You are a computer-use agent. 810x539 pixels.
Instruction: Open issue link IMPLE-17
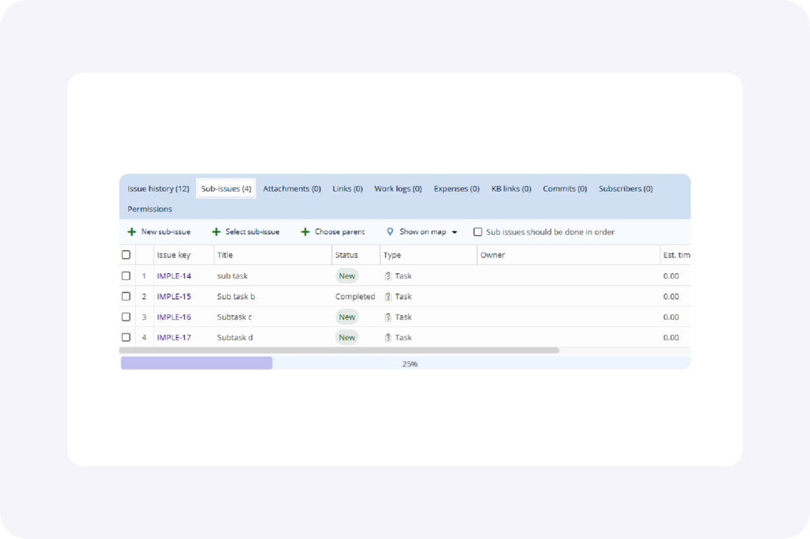coord(174,337)
